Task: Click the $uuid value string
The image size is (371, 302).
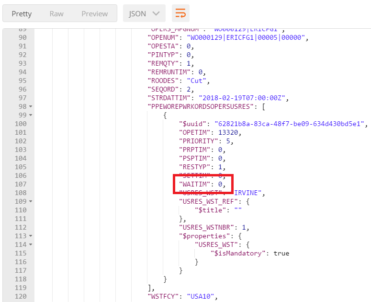Action: click(x=290, y=124)
